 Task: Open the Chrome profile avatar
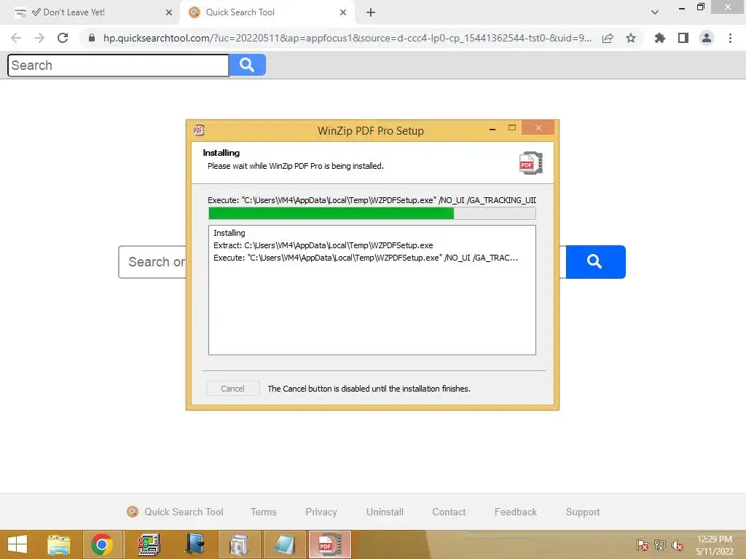coord(707,38)
